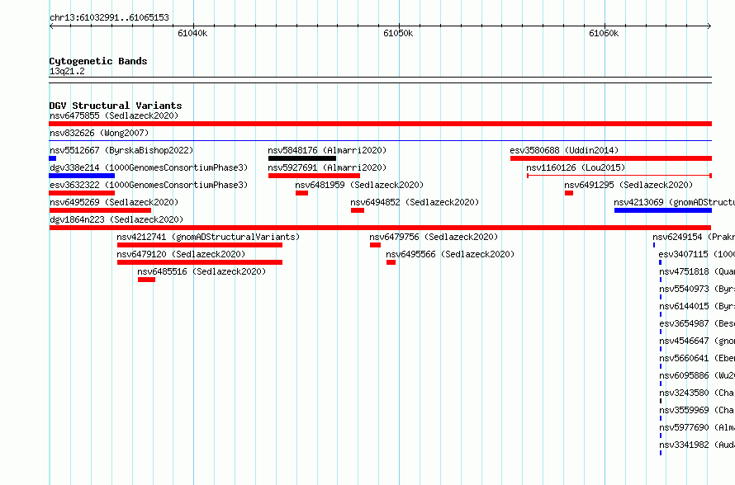The width and height of the screenshot is (735, 485).
Task: Select the nsv3341982 variant label
Action: click(697, 445)
